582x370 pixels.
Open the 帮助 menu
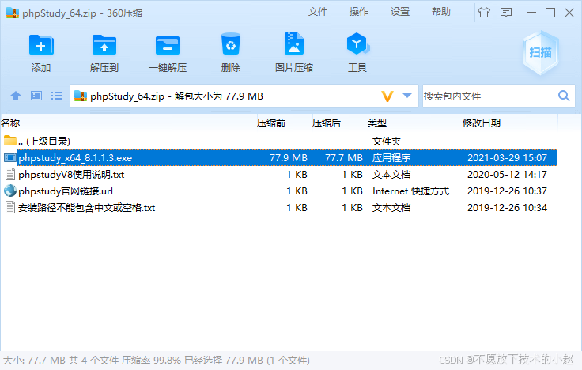(x=441, y=12)
